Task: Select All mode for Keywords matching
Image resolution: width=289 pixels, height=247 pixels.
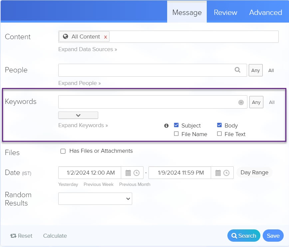Action: (x=272, y=102)
